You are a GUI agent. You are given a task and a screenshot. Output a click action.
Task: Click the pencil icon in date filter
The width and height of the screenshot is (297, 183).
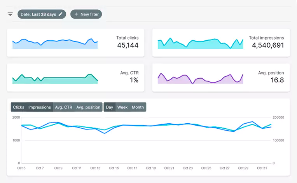[60, 14]
